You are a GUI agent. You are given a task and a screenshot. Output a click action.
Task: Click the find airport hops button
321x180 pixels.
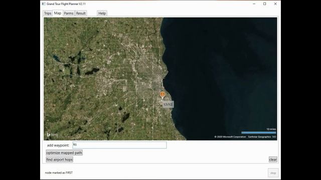[59, 159]
